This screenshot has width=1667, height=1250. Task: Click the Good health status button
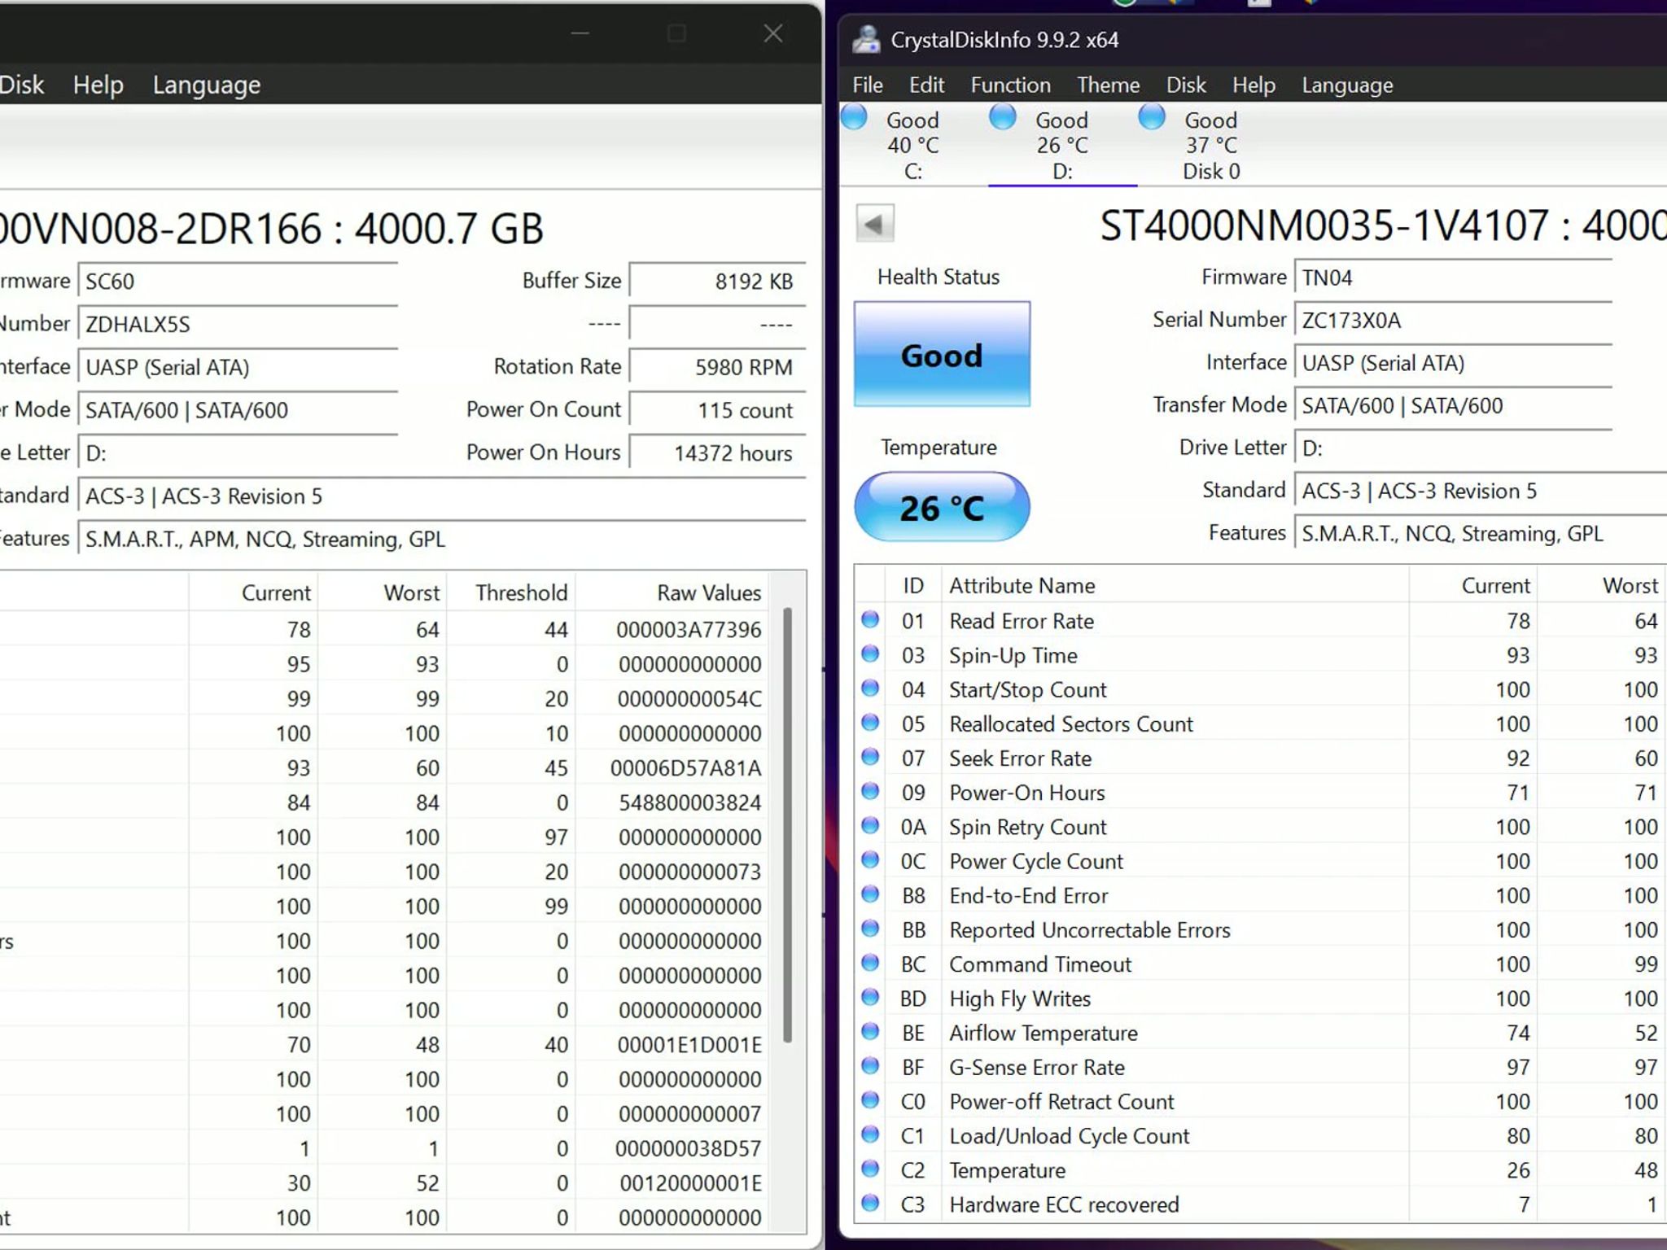tap(942, 354)
